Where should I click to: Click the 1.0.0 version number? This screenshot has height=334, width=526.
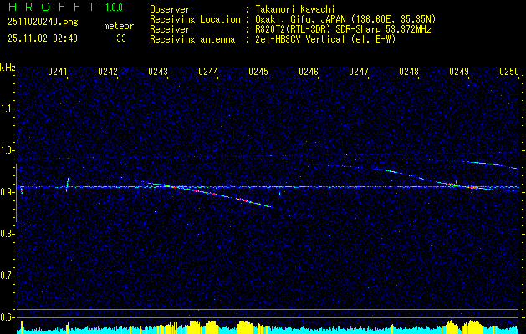click(x=115, y=8)
